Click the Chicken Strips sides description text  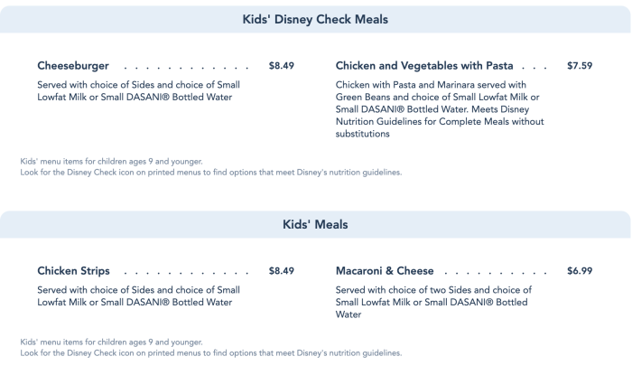(x=139, y=296)
